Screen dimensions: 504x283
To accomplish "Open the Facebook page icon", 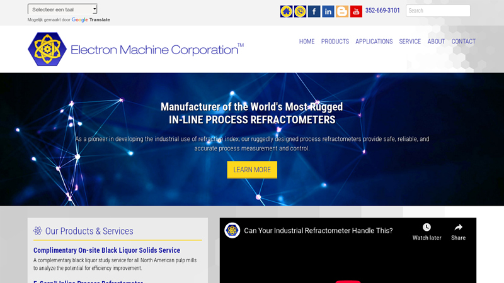I will pyautogui.click(x=314, y=11).
